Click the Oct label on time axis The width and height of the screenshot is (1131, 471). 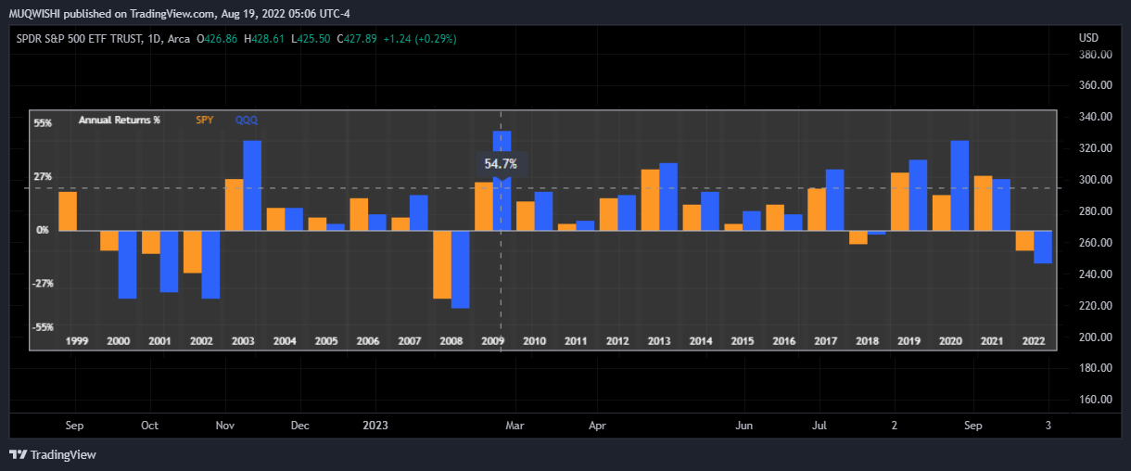point(149,426)
